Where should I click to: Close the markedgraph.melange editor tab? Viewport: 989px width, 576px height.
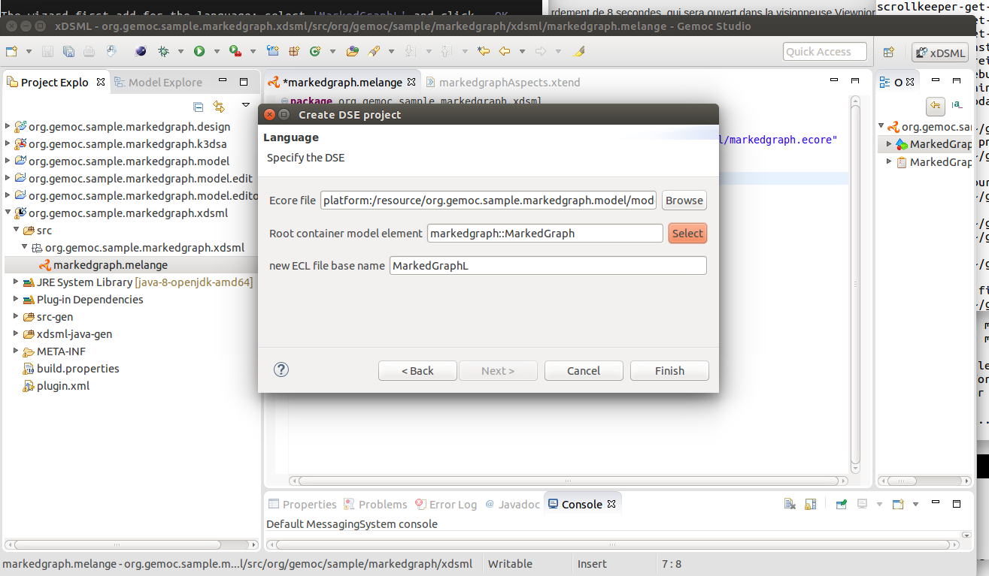411,82
